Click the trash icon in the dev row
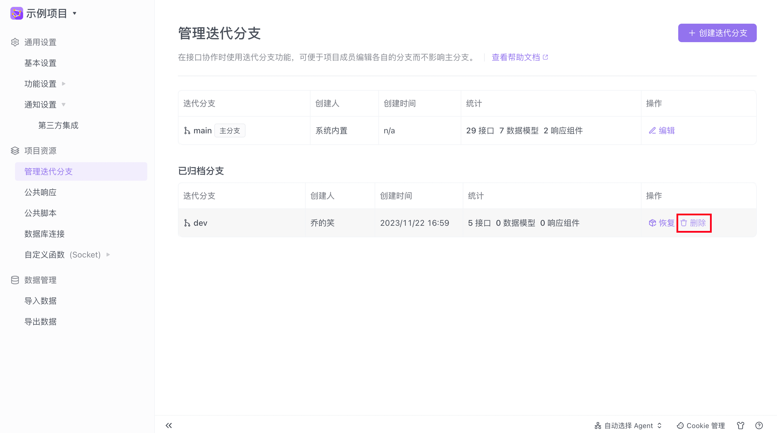The height and width of the screenshot is (433, 777). coord(684,223)
